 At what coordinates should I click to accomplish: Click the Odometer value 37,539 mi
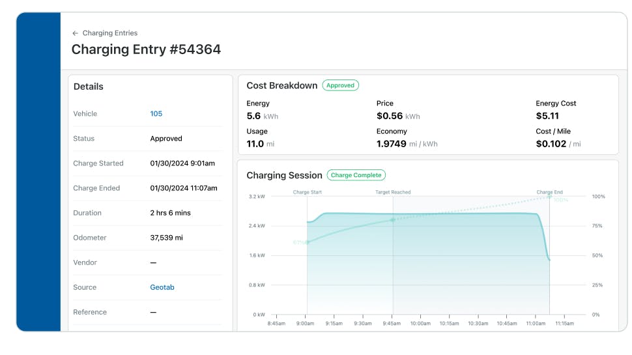pos(167,238)
